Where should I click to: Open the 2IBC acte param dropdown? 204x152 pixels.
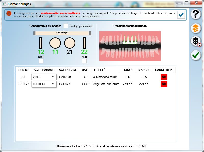(x=44, y=77)
